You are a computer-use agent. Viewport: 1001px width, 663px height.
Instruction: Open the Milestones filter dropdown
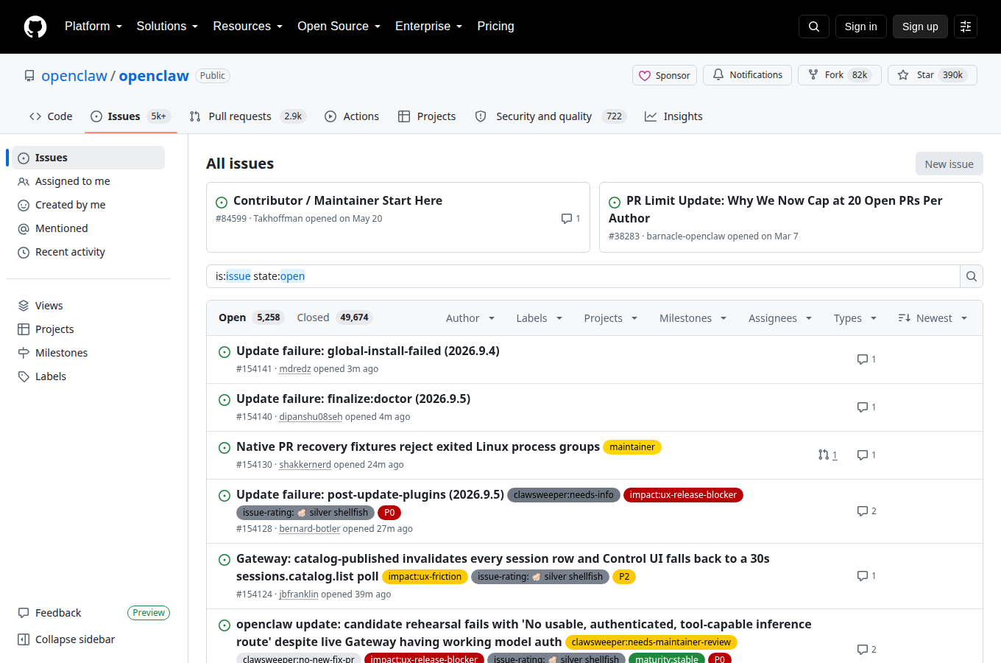click(x=693, y=318)
